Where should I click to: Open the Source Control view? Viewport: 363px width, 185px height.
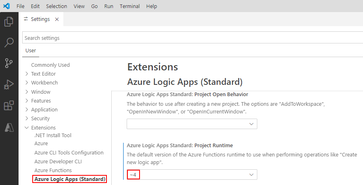tap(9, 63)
